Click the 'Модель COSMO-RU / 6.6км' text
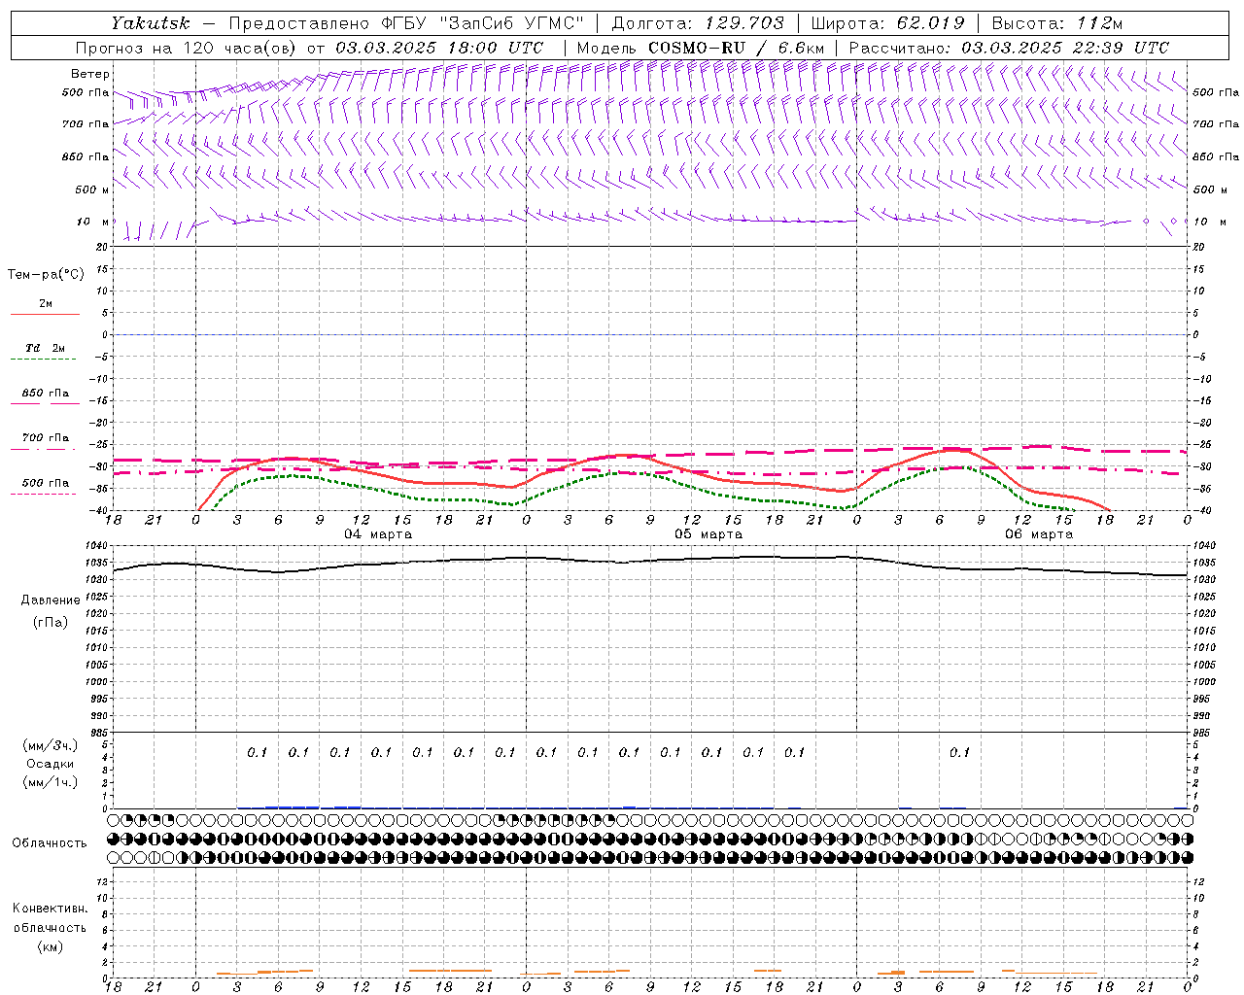Viewport: 1244px width, 995px height. tap(701, 48)
